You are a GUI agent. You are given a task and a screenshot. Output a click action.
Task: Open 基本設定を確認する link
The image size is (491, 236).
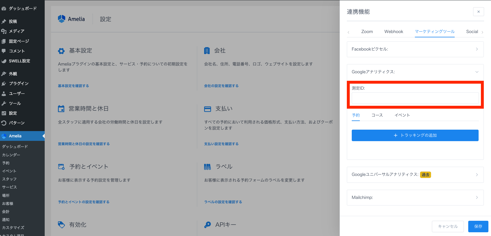(73, 86)
